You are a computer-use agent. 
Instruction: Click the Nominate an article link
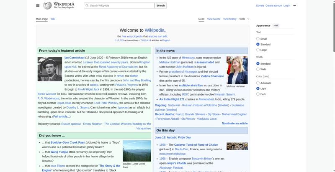pyautogui.click(x=234, y=124)
